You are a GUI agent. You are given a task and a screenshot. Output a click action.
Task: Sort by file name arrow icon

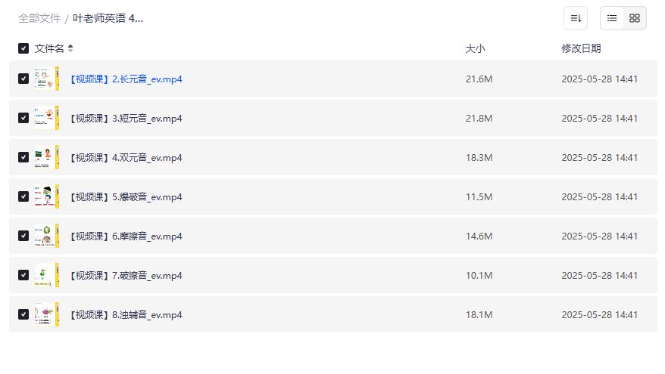(x=70, y=48)
